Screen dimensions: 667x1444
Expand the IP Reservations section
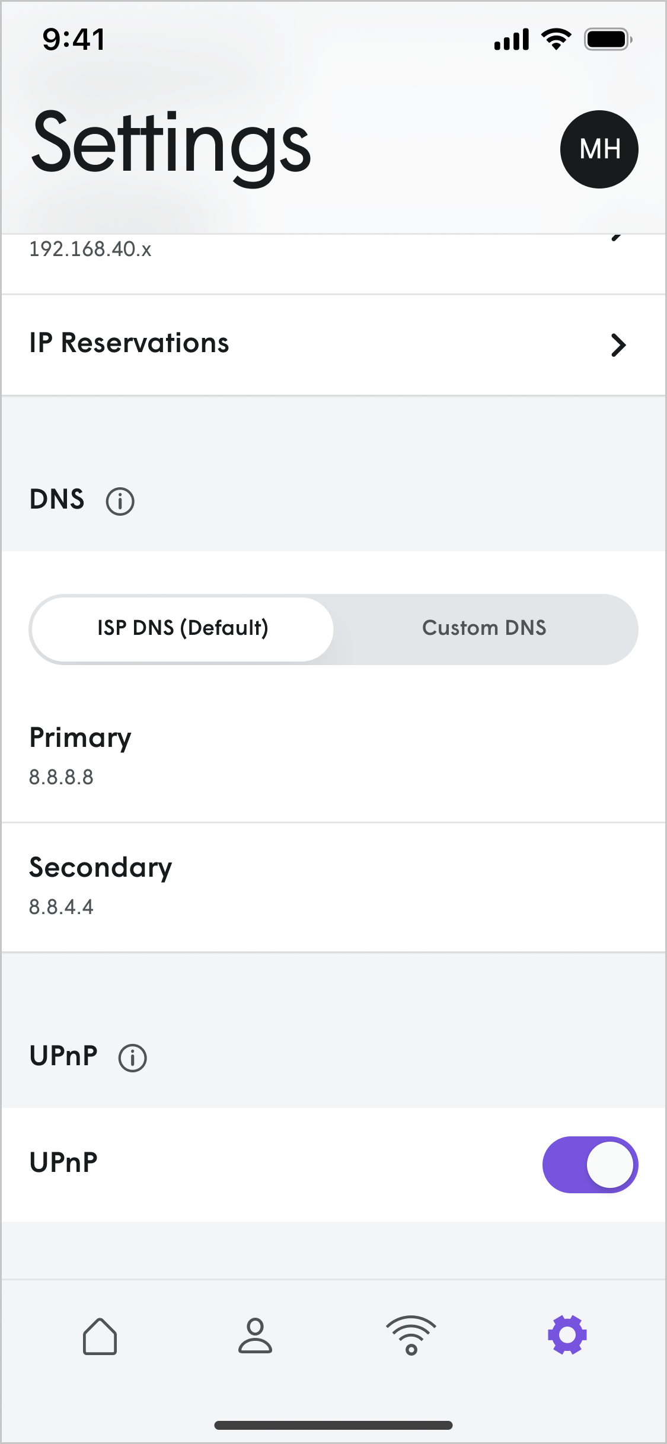tap(333, 344)
